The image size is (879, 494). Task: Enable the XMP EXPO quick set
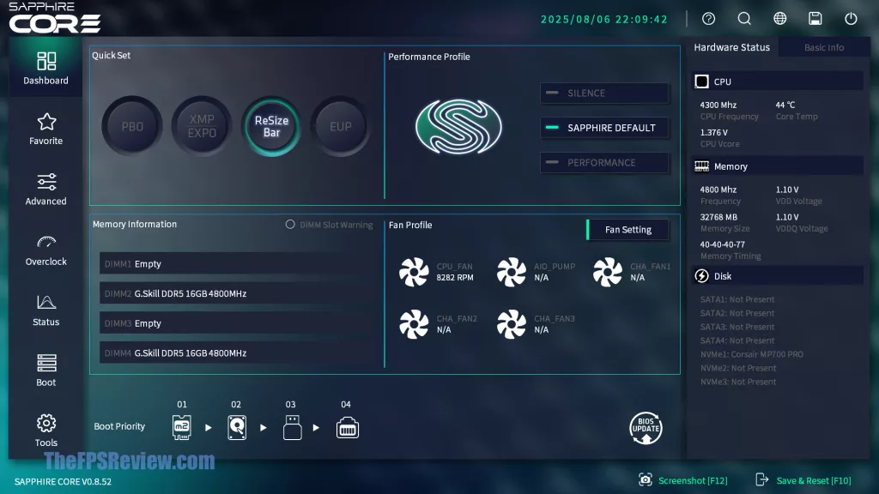(202, 127)
